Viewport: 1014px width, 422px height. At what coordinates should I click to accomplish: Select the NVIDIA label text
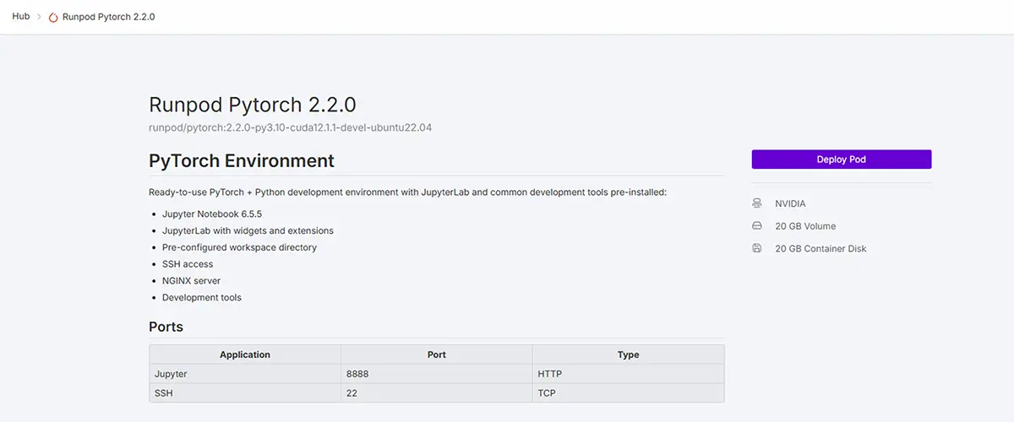coord(790,203)
